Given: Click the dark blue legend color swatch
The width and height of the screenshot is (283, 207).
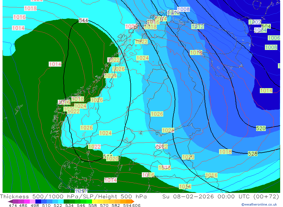Looking at the screenshot, I should click(x=38, y=201).
